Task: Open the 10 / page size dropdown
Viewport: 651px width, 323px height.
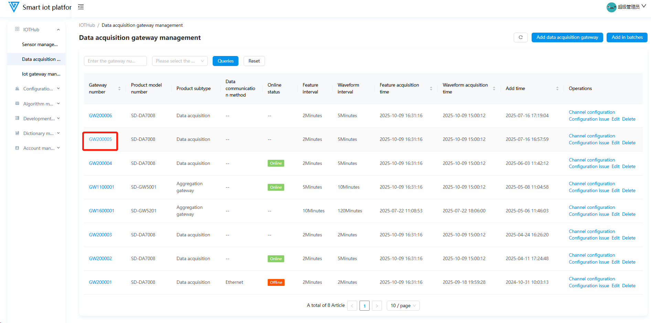Action: [403, 306]
